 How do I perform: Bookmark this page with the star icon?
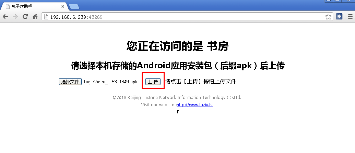[x=328, y=17]
